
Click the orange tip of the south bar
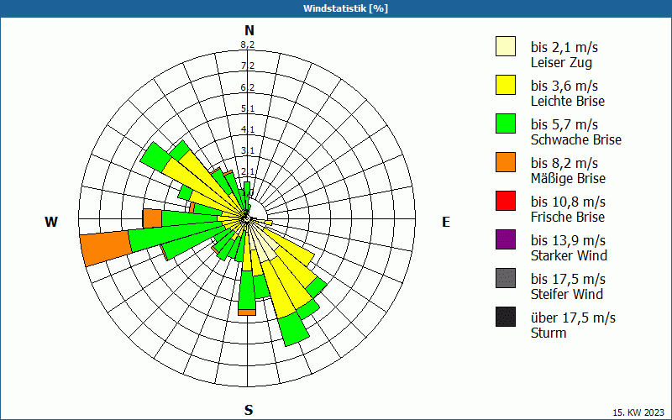(247, 312)
